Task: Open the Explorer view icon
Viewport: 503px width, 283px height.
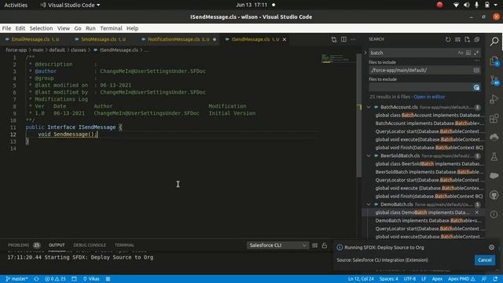Action: click(x=494, y=61)
